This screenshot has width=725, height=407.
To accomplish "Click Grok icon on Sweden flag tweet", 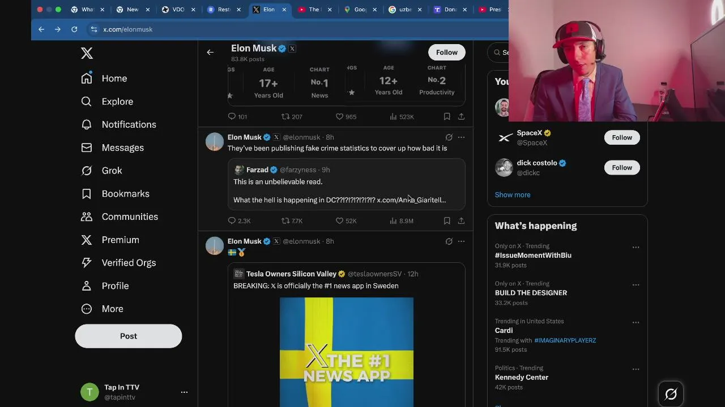I will tap(449, 241).
